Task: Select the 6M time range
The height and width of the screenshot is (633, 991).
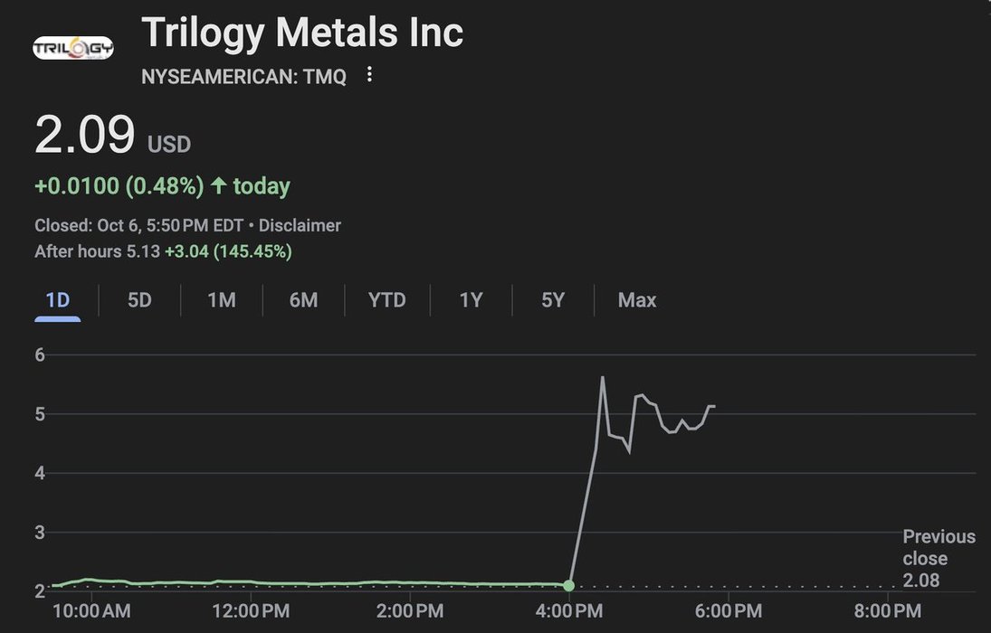Action: (x=303, y=300)
